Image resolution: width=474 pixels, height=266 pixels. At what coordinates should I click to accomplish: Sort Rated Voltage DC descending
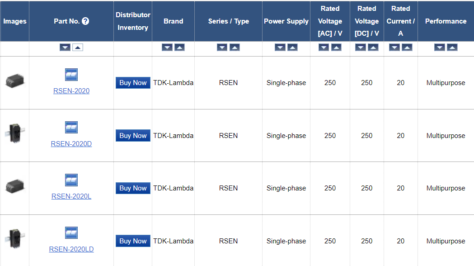click(360, 47)
